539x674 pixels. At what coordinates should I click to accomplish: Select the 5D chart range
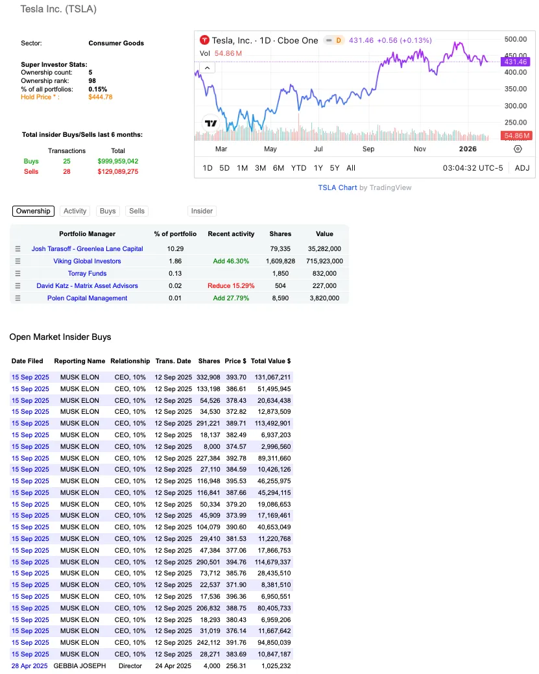[224, 168]
